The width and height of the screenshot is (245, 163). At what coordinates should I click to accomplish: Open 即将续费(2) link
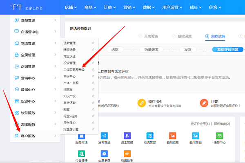[222, 124]
